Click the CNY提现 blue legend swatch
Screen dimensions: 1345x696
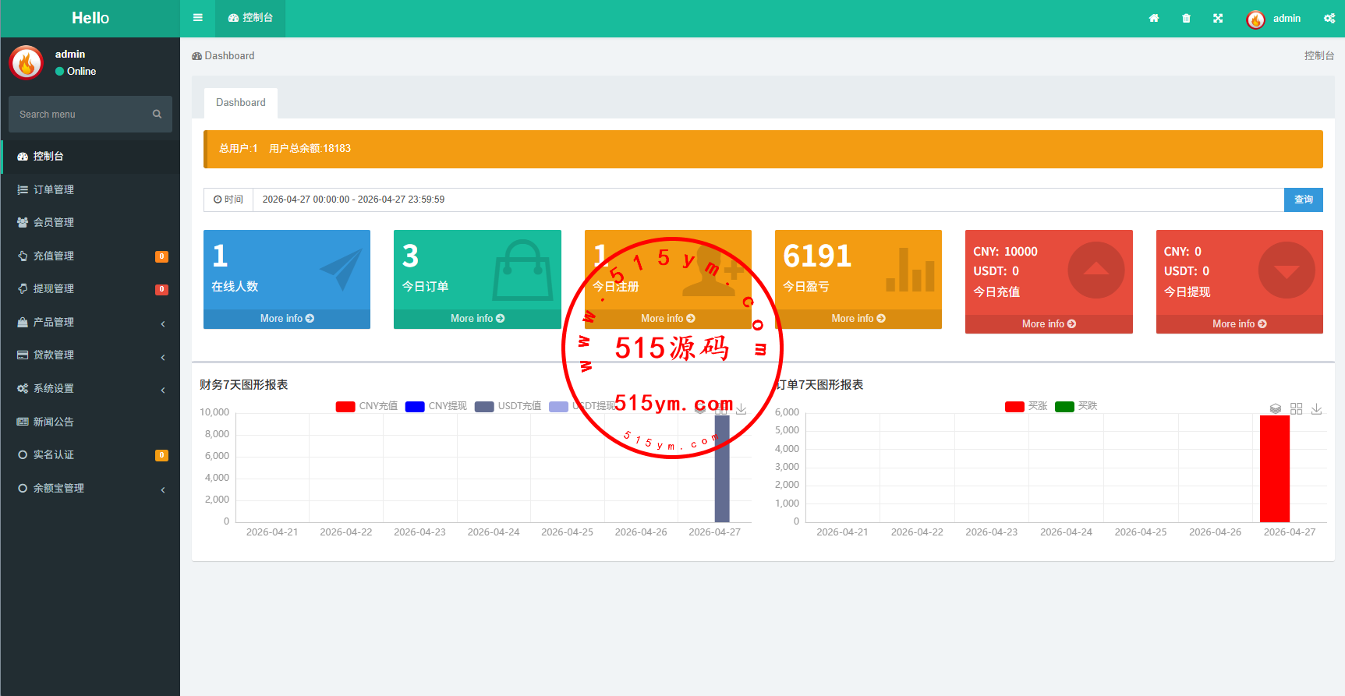click(x=415, y=406)
